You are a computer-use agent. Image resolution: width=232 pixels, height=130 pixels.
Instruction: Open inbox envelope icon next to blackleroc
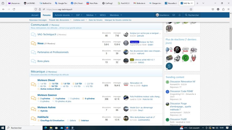tap(174, 15)
